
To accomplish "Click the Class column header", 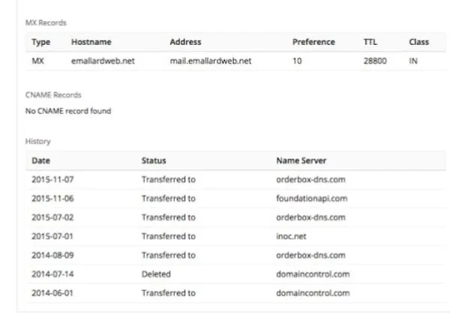I will click(x=419, y=42).
